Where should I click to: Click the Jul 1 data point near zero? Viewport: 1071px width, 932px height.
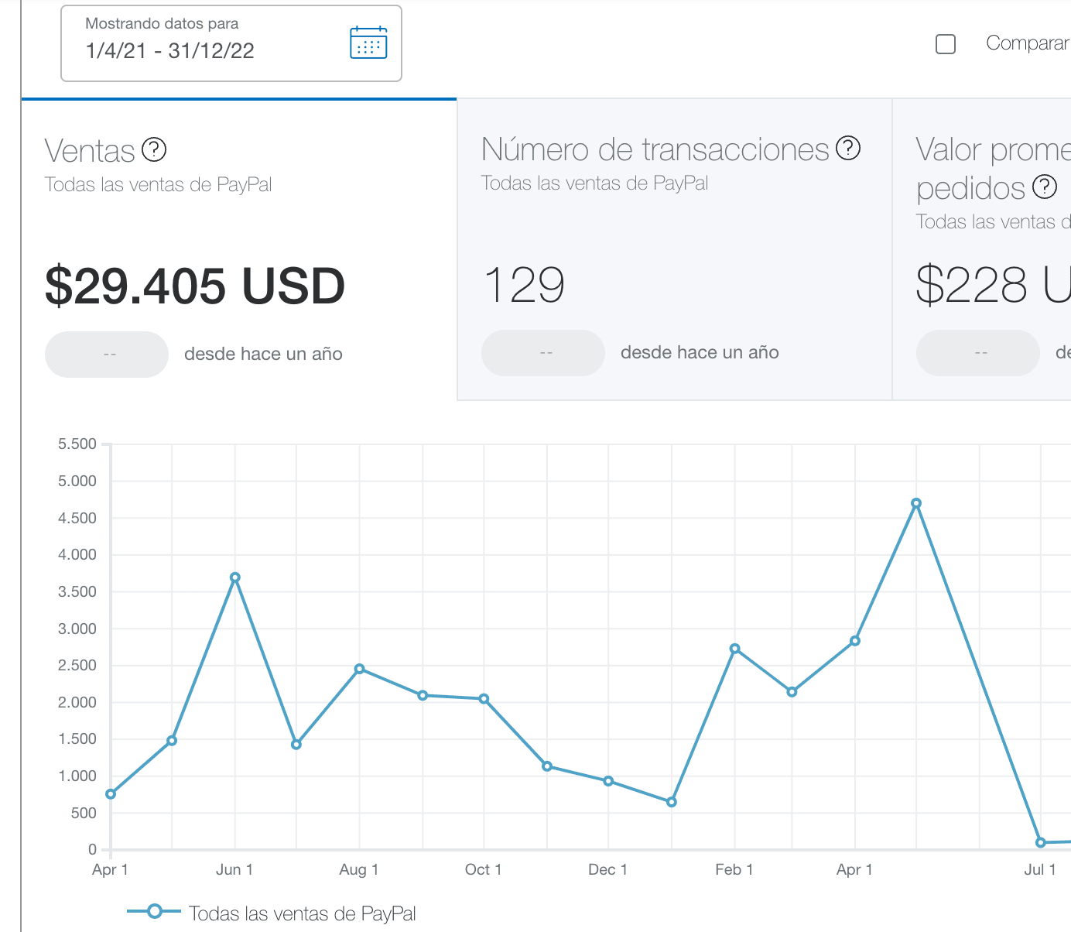click(x=1041, y=842)
